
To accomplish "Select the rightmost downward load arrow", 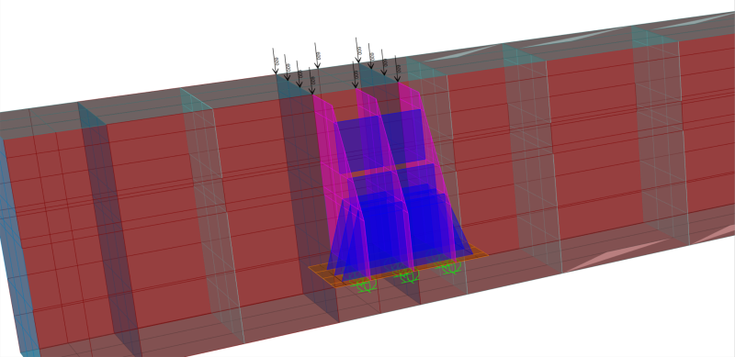I will [397, 69].
